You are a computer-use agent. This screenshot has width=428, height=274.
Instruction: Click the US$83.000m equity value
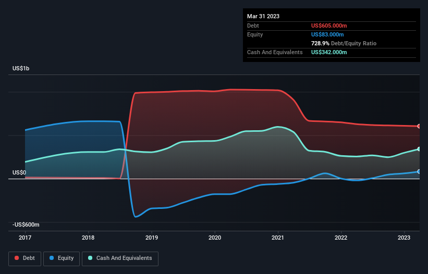coord(327,34)
